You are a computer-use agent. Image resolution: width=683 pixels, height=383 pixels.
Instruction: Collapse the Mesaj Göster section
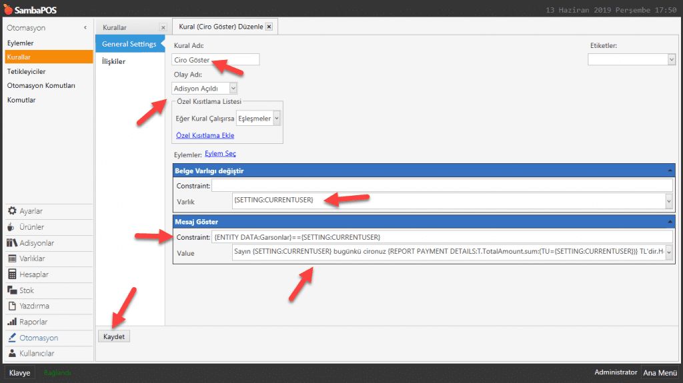tap(669, 221)
